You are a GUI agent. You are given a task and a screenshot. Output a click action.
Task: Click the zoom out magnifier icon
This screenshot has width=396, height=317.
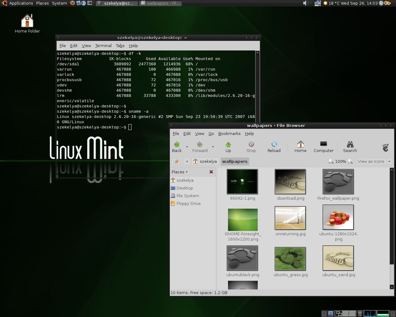(x=331, y=161)
